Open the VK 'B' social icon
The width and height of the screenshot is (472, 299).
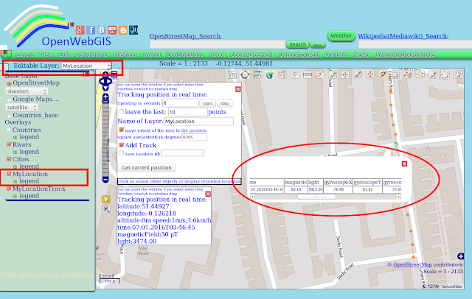[x=102, y=30]
